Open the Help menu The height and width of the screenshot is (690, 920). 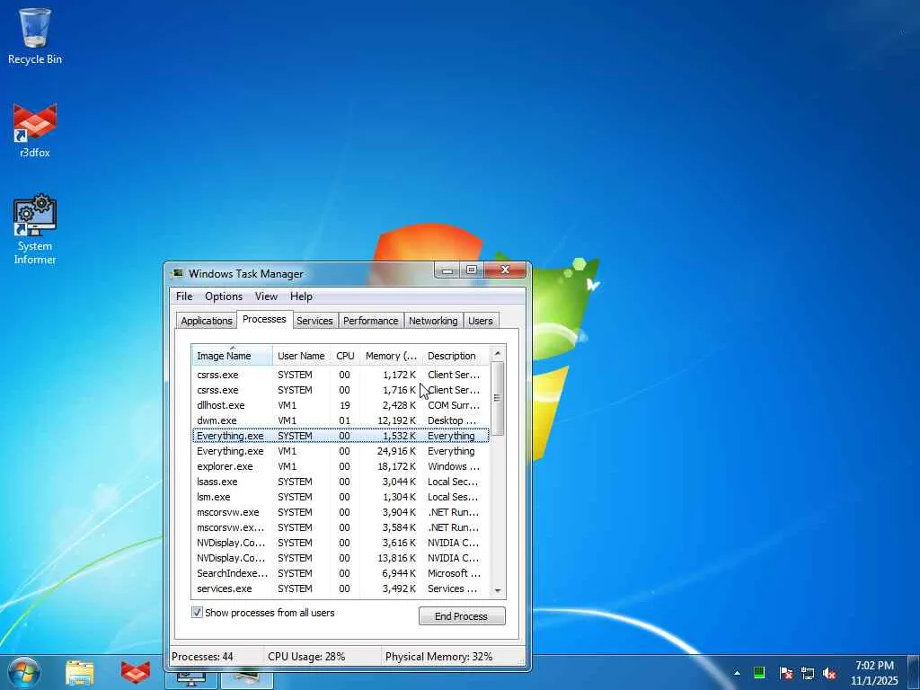point(301,296)
